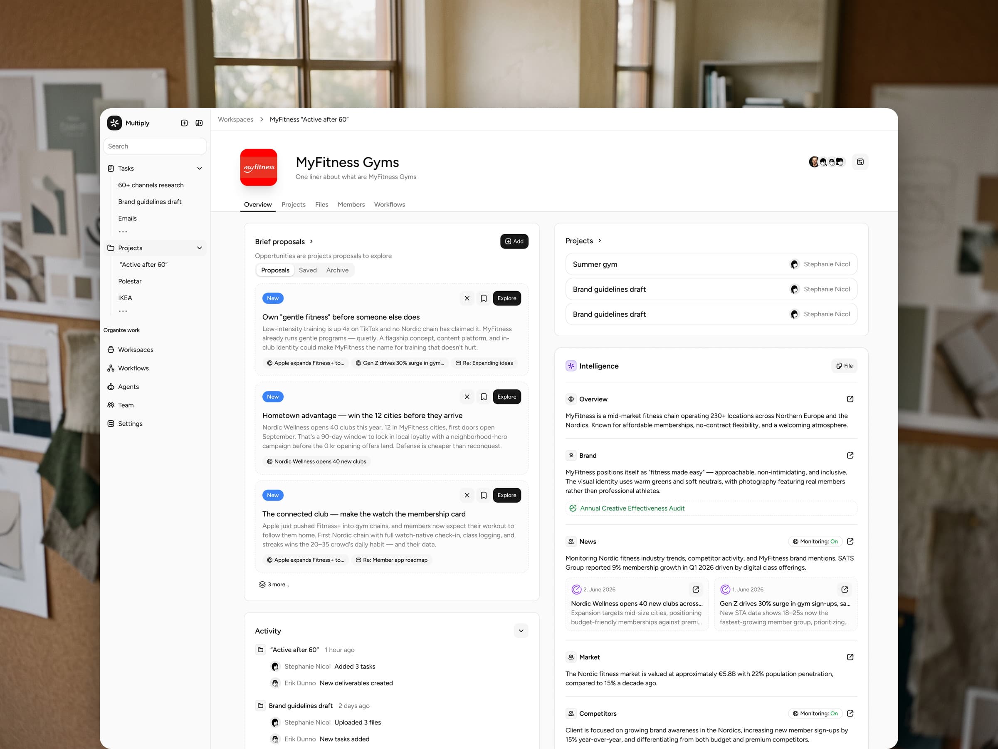Toggle the sidebar panel layout icon
The height and width of the screenshot is (749, 998).
[199, 123]
